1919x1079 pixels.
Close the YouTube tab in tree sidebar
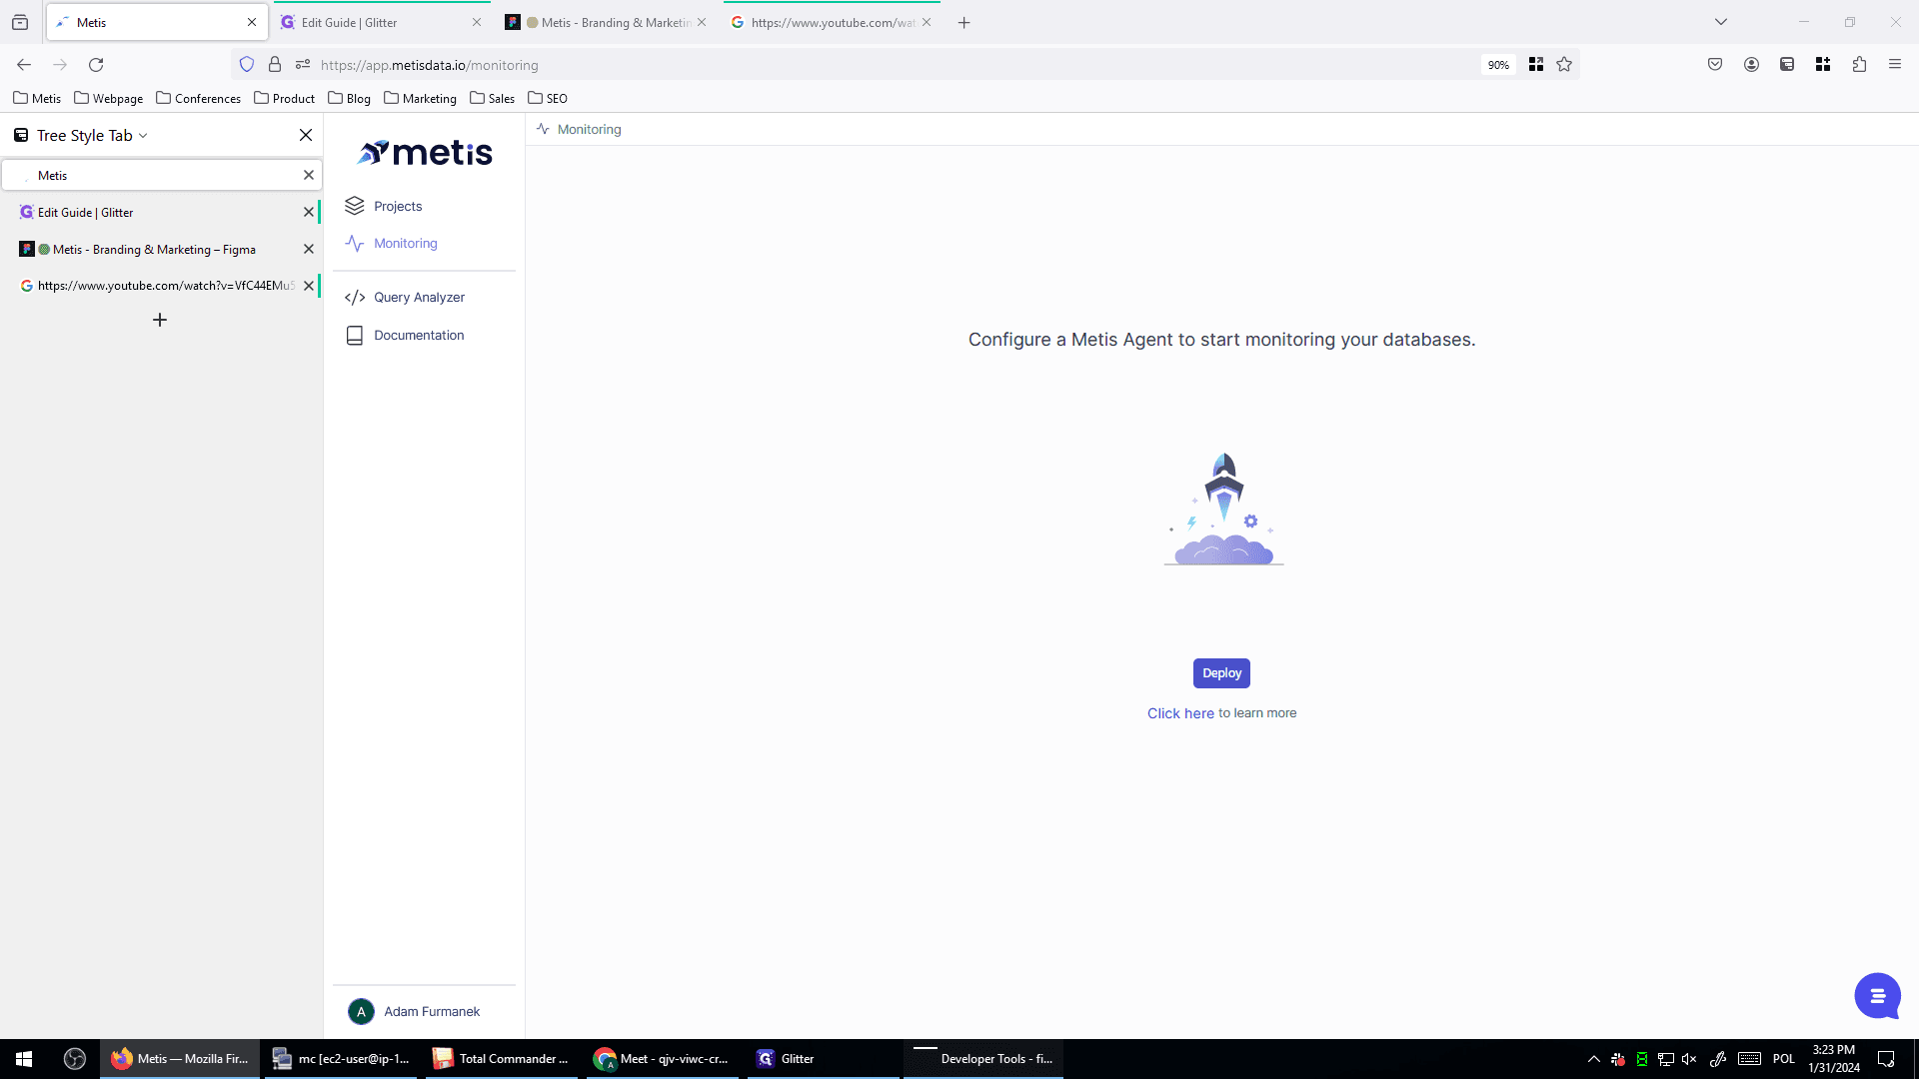click(x=309, y=286)
